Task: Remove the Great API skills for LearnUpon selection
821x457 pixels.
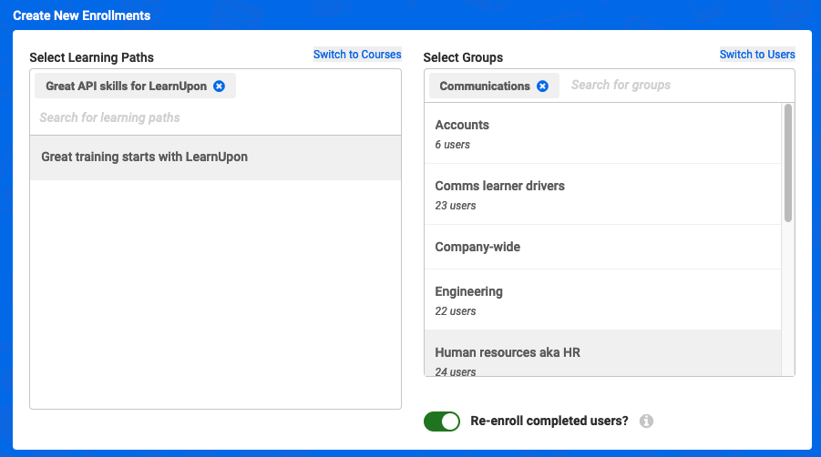Action: pyautogui.click(x=220, y=86)
